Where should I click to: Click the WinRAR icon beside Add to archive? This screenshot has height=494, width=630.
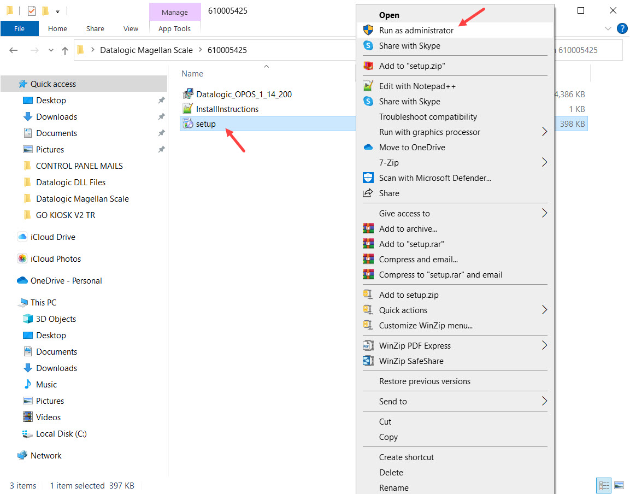[368, 229]
